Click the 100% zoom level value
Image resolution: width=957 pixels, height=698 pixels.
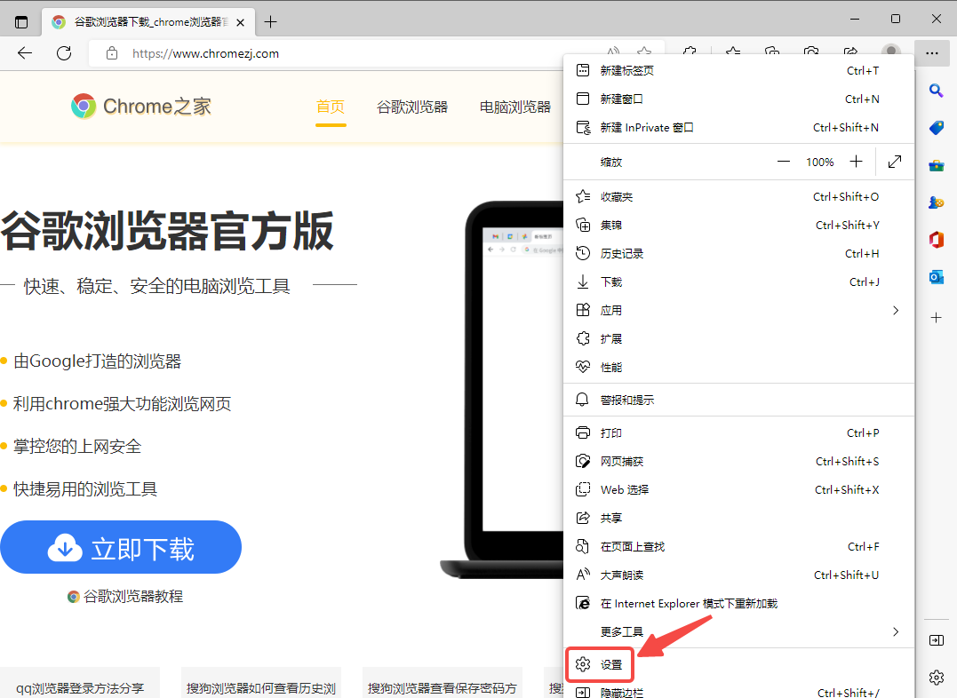tap(819, 162)
